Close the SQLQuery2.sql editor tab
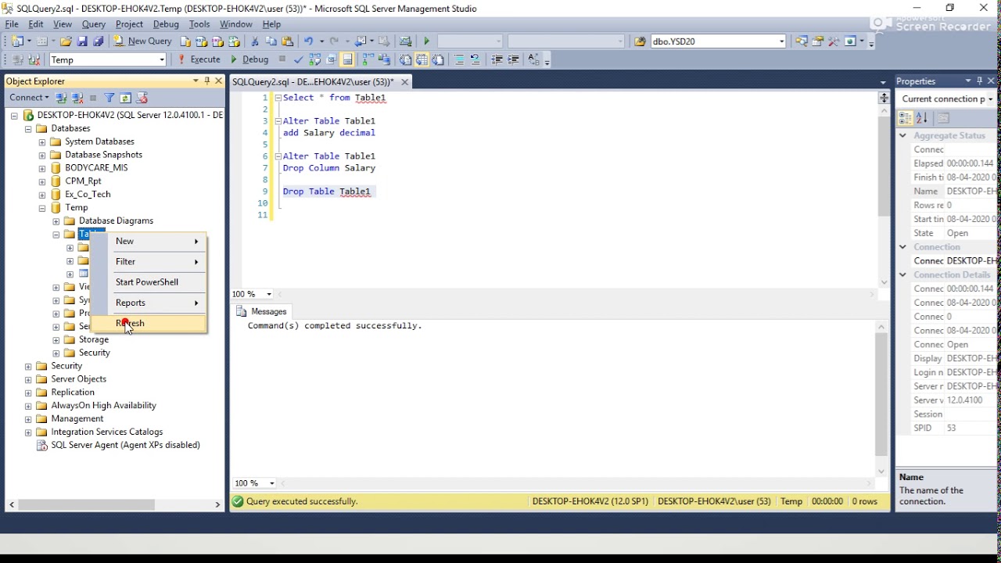This screenshot has width=1001, height=563. (404, 81)
